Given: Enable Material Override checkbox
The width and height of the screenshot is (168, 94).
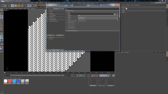Looking at the screenshot, I should click(47, 21).
